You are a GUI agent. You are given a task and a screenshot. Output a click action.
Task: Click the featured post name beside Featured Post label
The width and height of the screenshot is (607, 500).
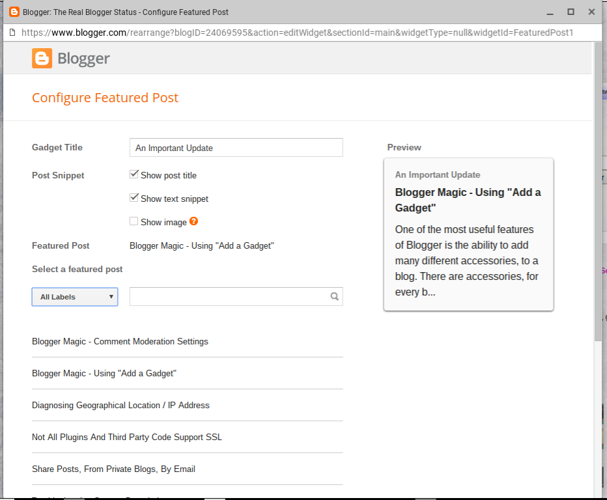tap(201, 245)
